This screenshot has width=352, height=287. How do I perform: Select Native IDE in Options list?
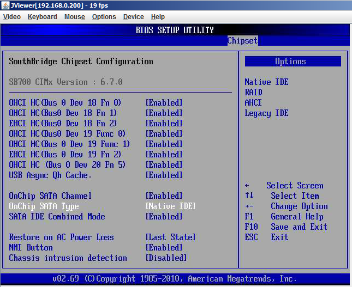tap(266, 82)
